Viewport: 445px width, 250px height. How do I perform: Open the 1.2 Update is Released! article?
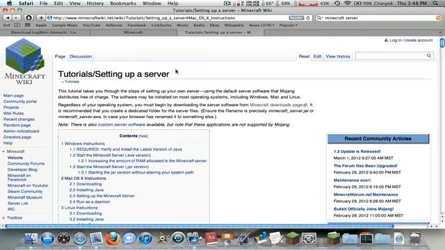point(357,151)
